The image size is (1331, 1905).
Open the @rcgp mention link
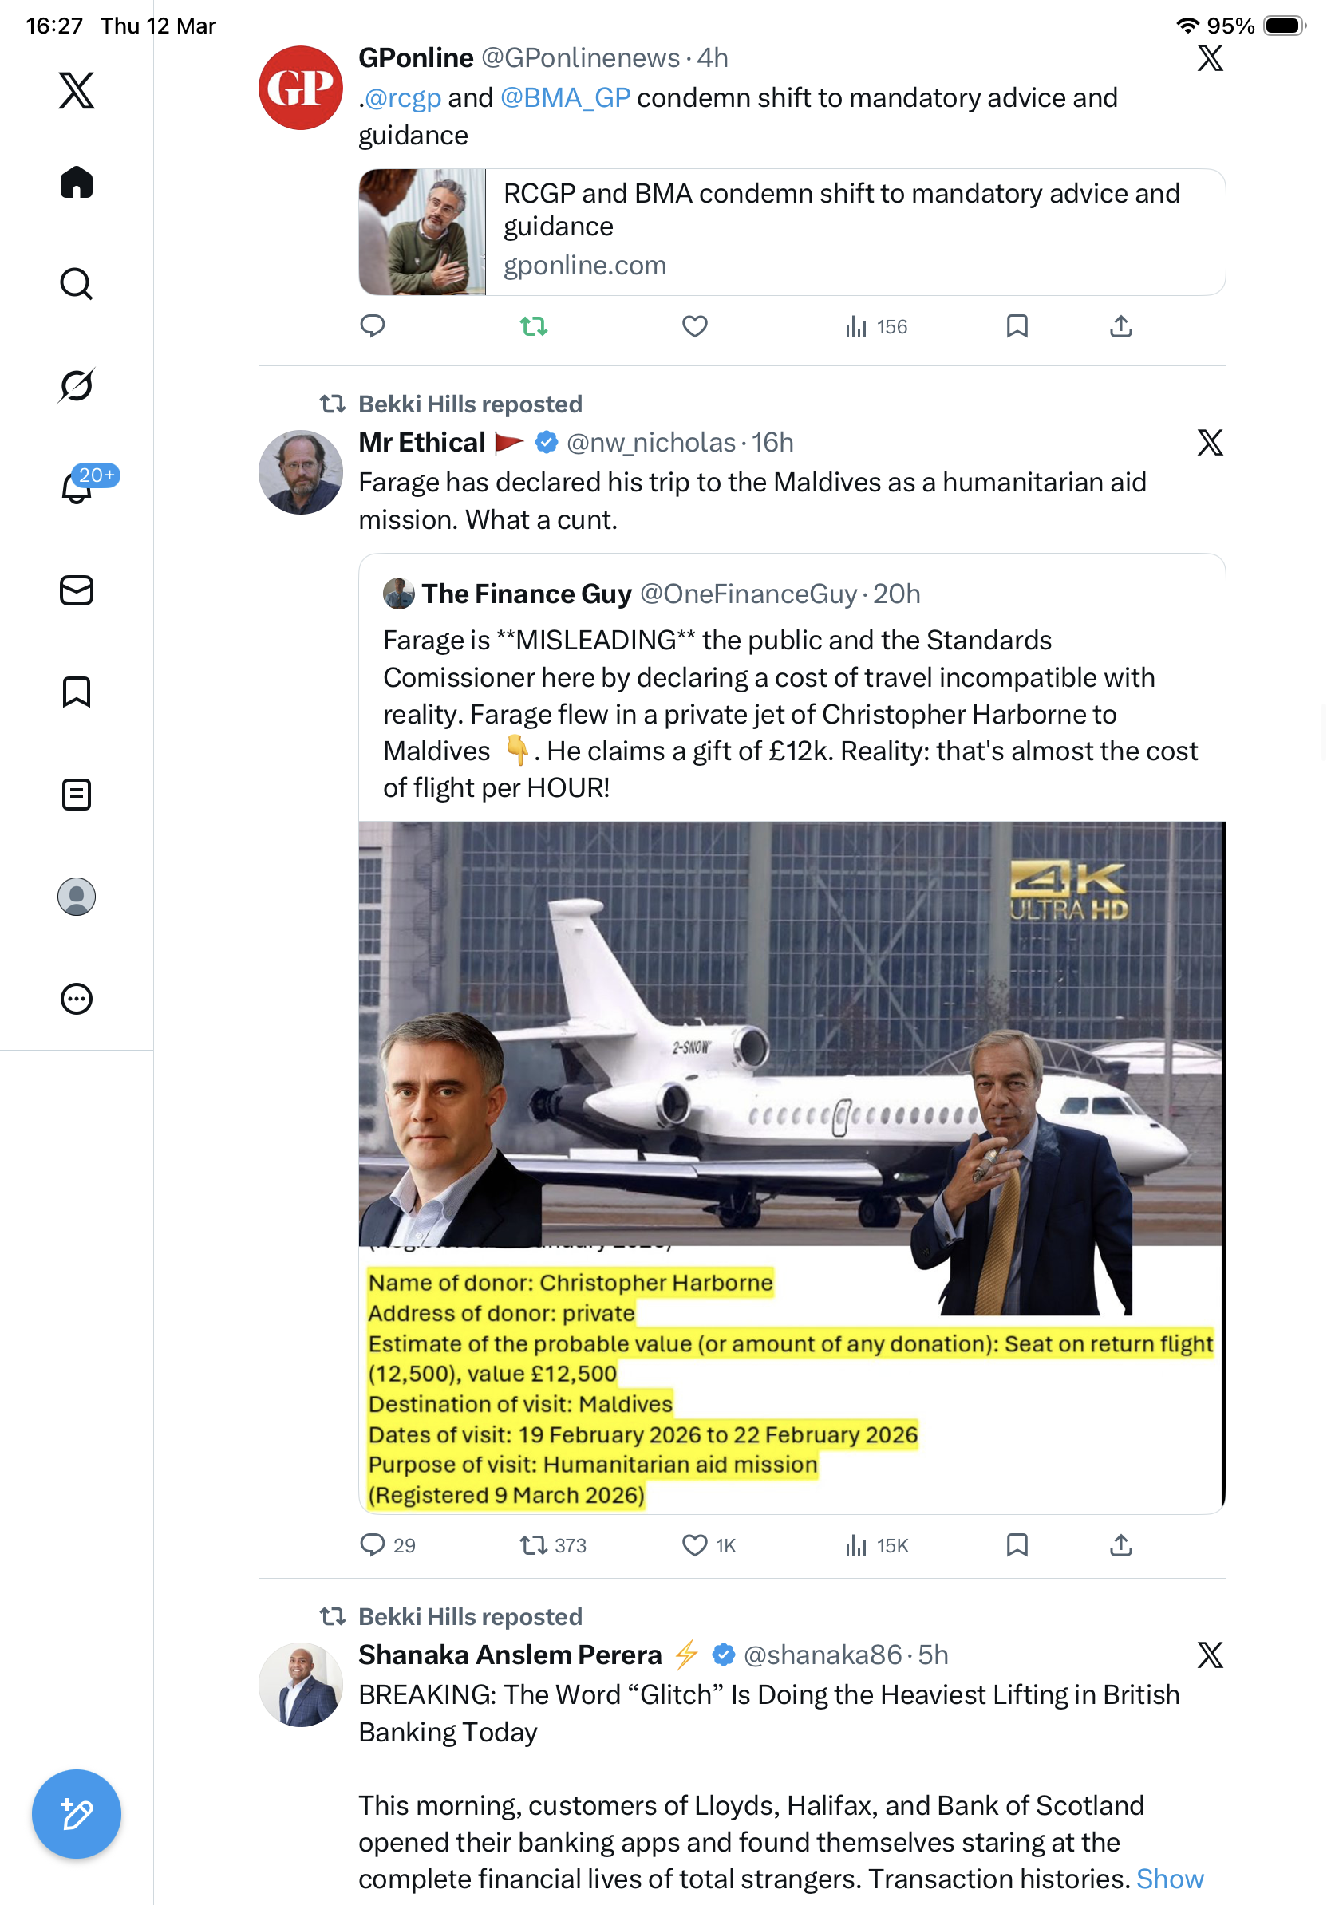click(x=402, y=98)
